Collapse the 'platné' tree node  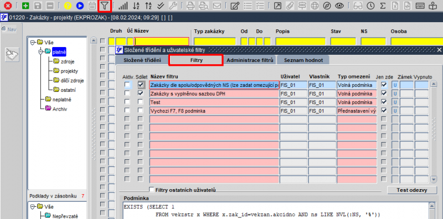pos(41,51)
